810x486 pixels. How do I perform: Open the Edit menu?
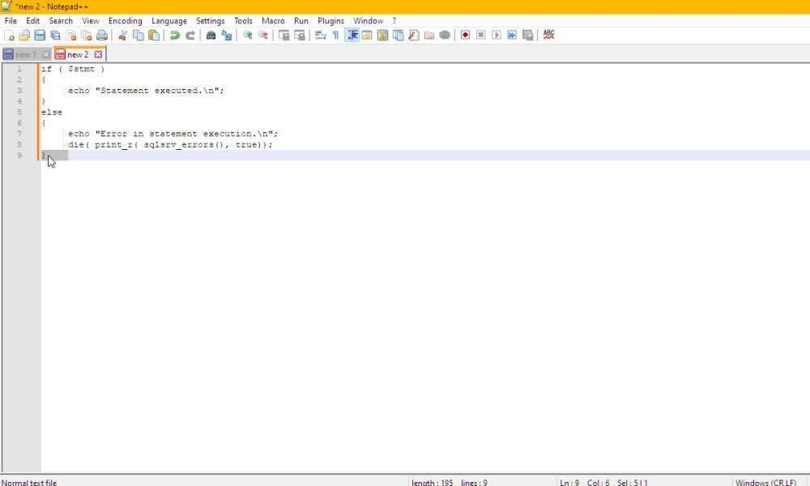[x=33, y=21]
